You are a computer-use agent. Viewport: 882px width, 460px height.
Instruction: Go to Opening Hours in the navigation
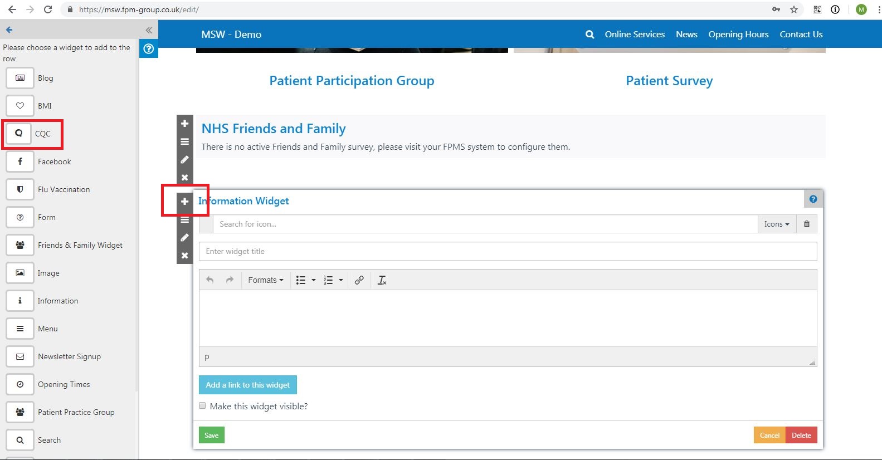point(738,35)
